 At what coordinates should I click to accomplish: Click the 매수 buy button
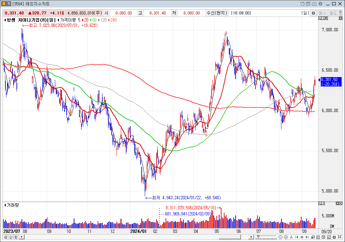point(322,13)
